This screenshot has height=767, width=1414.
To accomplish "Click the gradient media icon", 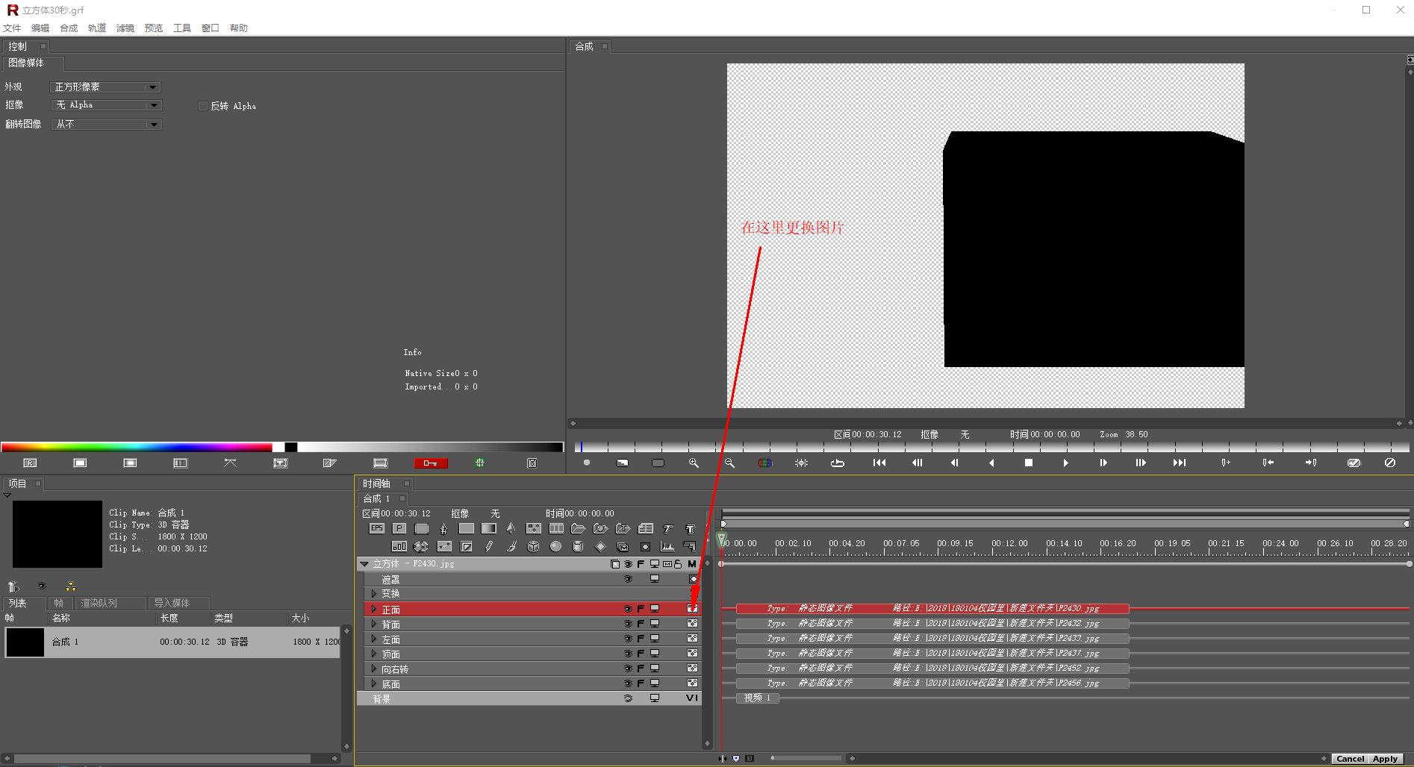I will pos(488,528).
